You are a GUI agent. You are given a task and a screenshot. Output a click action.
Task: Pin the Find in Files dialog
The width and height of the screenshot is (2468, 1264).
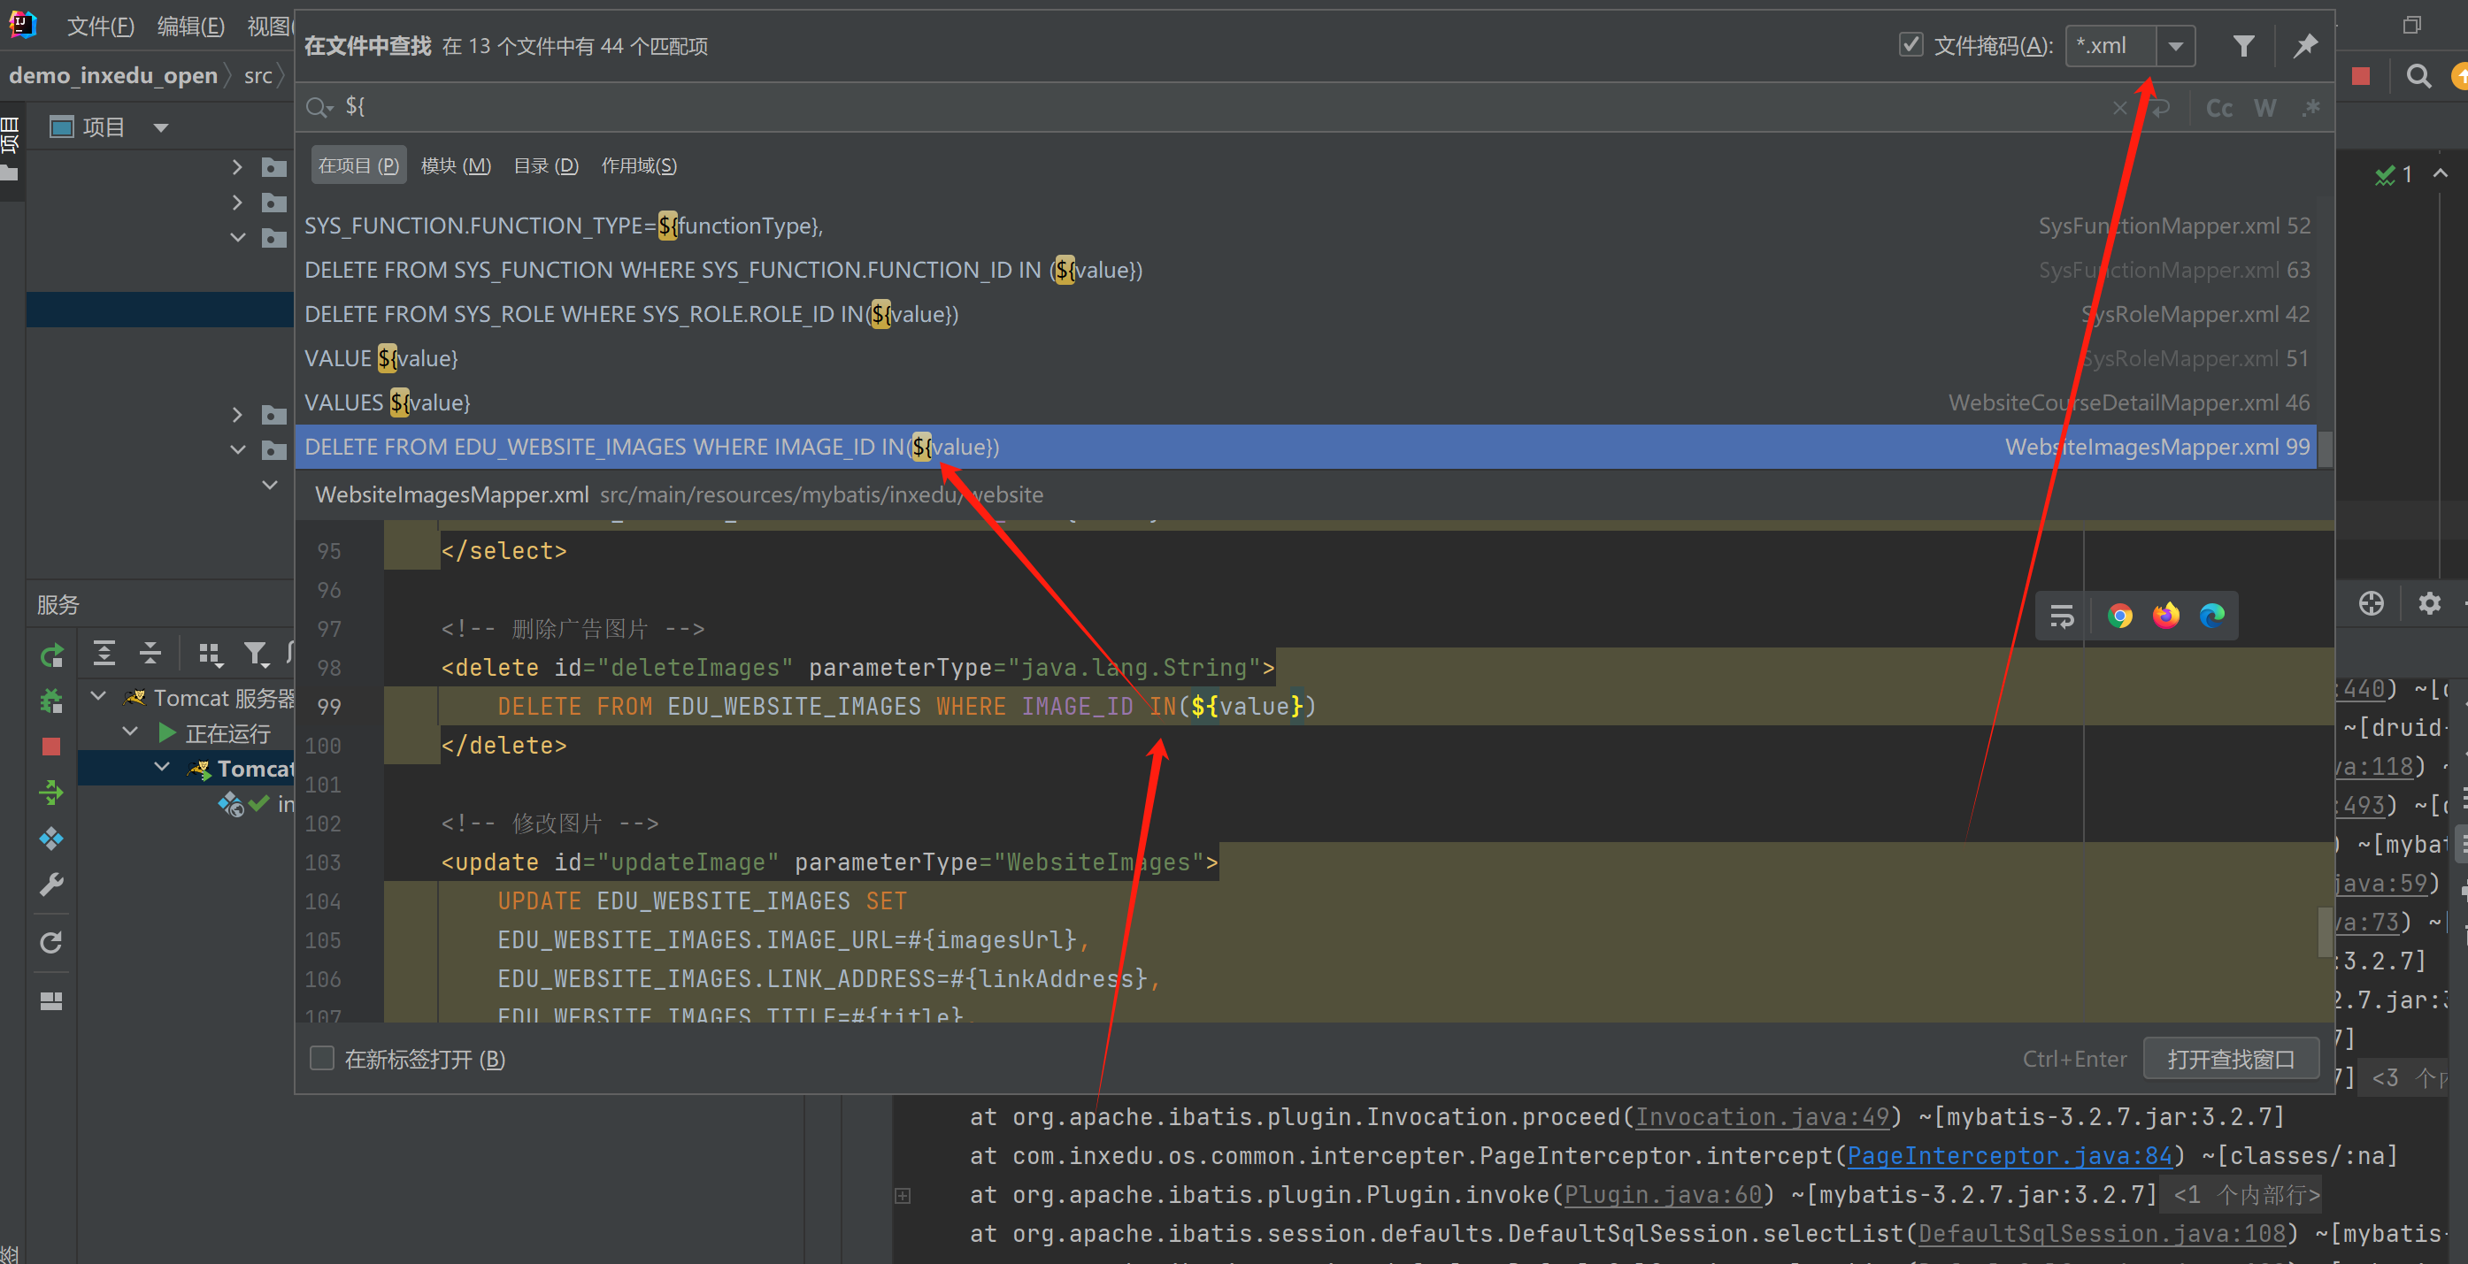[2305, 45]
